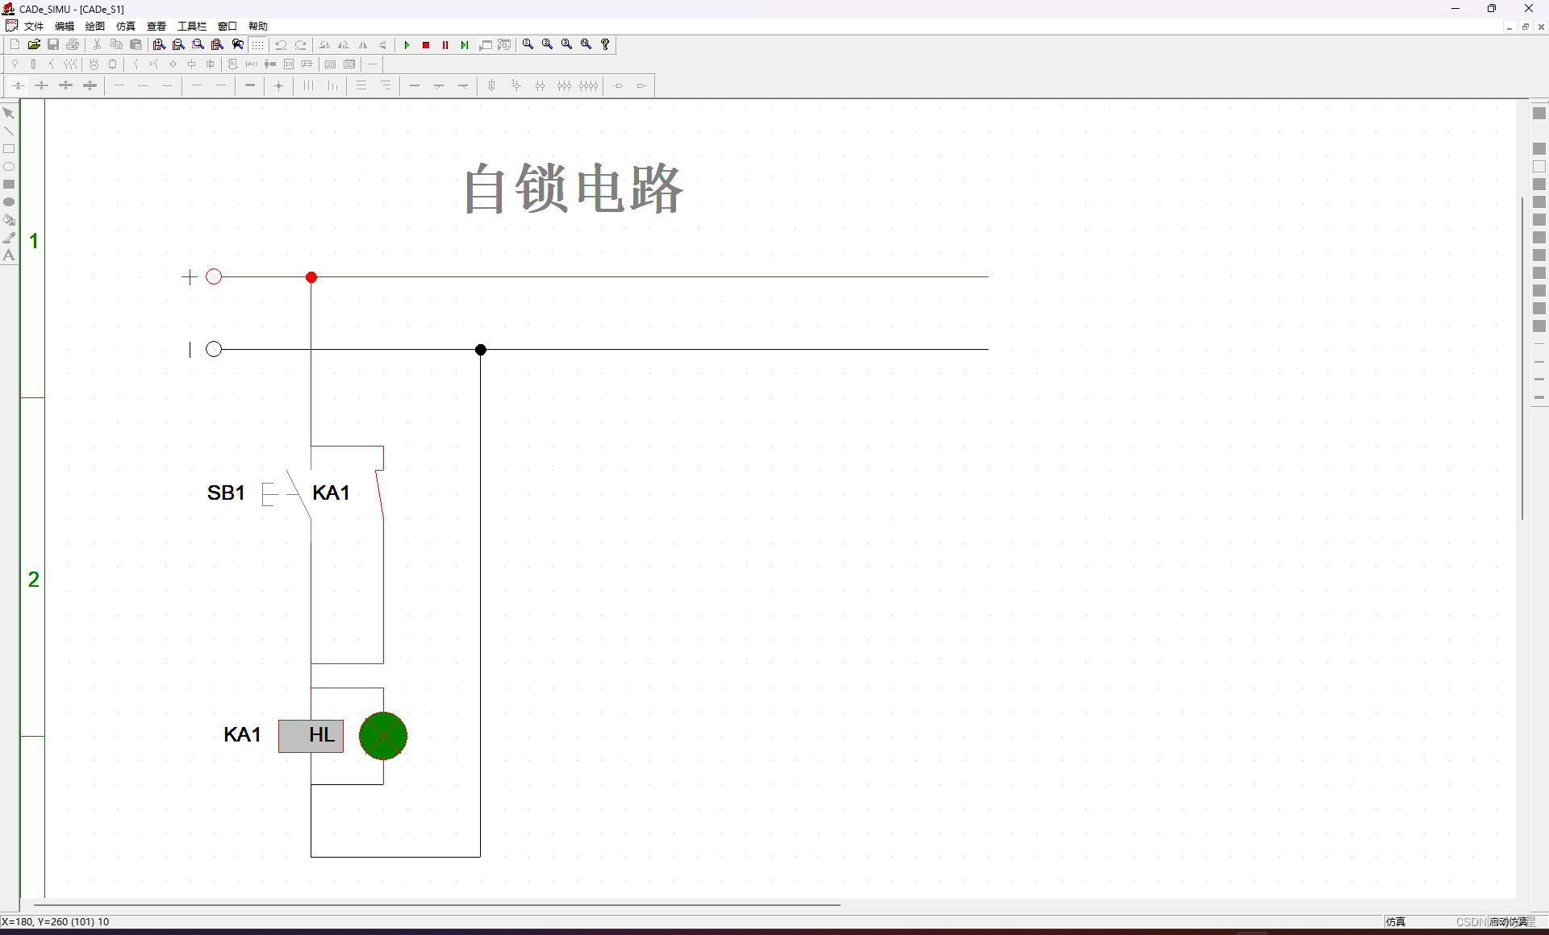
Task: Click the yellow question mark help icon
Action: coord(605,45)
